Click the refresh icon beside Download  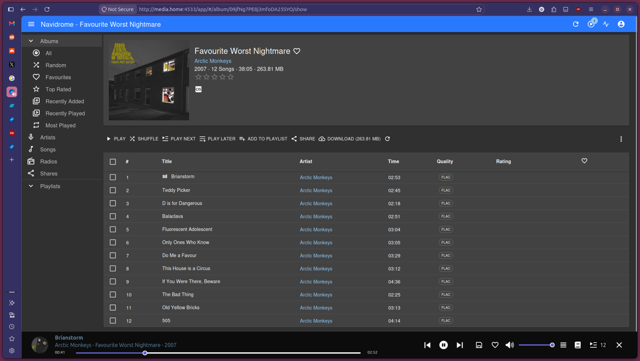tap(387, 139)
